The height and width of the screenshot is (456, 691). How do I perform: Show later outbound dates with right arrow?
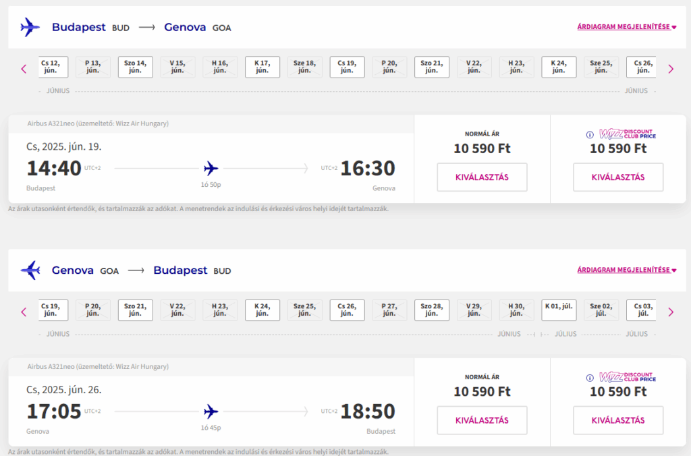(x=671, y=69)
